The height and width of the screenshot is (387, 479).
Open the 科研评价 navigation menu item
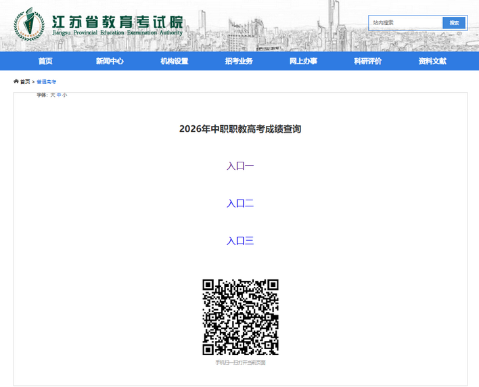pyautogui.click(x=368, y=61)
